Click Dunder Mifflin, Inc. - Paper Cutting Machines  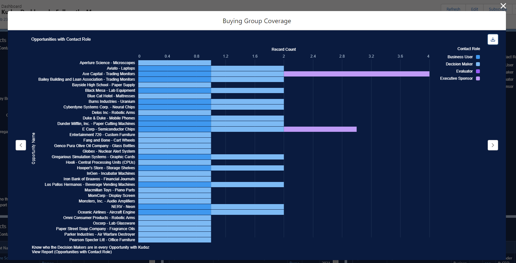pyautogui.click(x=96, y=124)
